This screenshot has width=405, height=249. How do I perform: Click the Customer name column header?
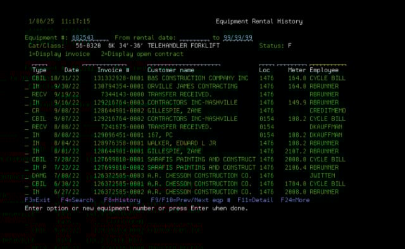tap(171, 70)
